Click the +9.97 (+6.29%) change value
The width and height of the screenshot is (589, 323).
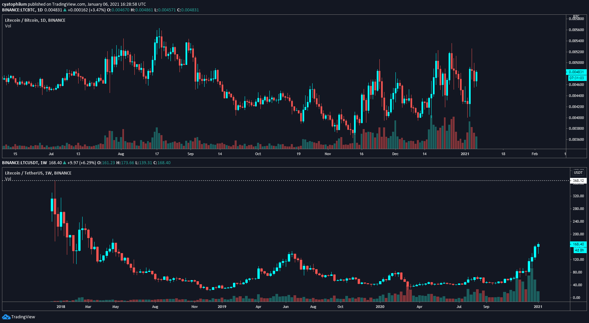click(x=82, y=163)
